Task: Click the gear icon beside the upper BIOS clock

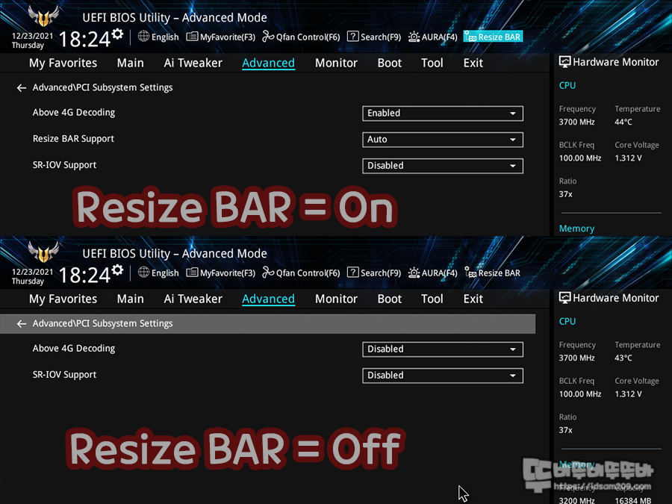Action: point(117,34)
